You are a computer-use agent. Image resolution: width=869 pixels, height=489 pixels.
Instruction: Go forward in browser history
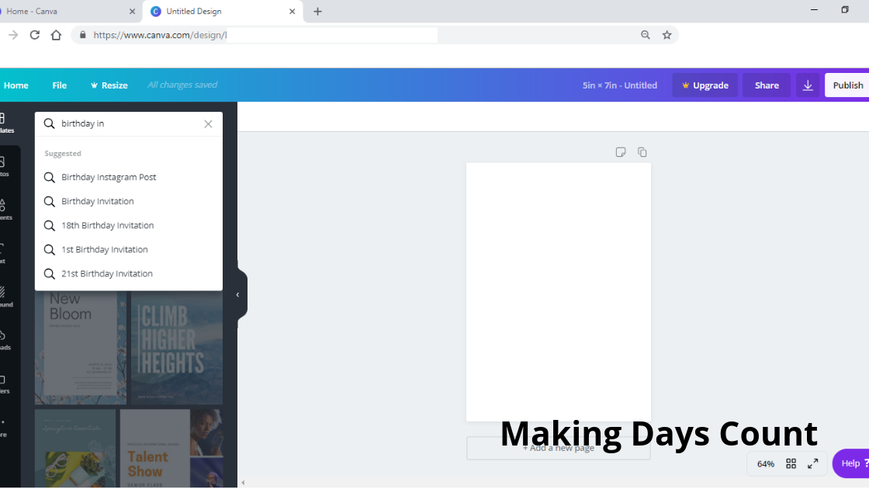point(13,35)
